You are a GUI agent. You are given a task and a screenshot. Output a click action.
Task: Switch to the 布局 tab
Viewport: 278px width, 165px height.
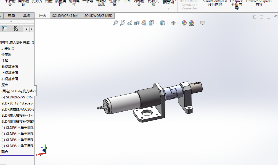tap(11, 15)
